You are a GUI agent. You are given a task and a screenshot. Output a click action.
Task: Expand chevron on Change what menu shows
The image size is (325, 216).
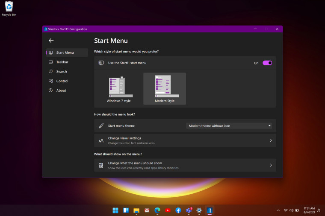[x=271, y=165]
